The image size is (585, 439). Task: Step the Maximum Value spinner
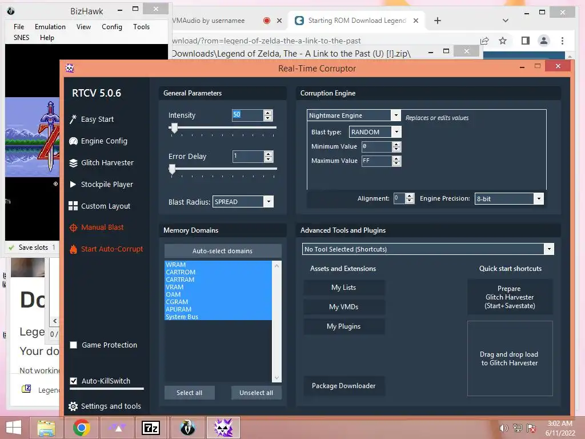coord(396,161)
